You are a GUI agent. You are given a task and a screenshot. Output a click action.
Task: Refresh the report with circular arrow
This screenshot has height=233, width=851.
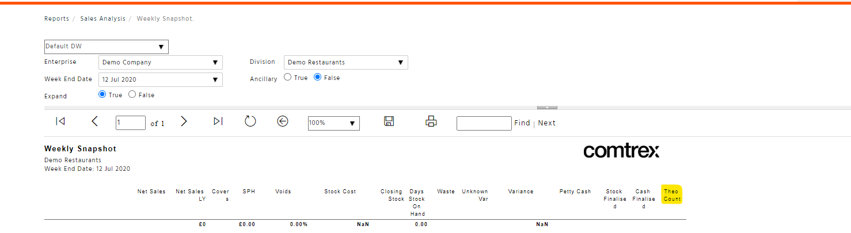point(250,121)
